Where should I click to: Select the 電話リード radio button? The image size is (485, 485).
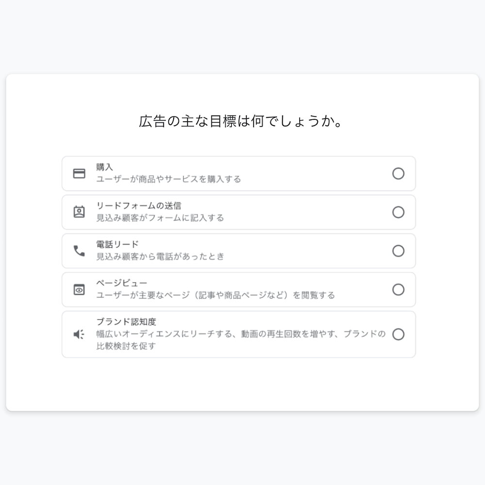(398, 251)
